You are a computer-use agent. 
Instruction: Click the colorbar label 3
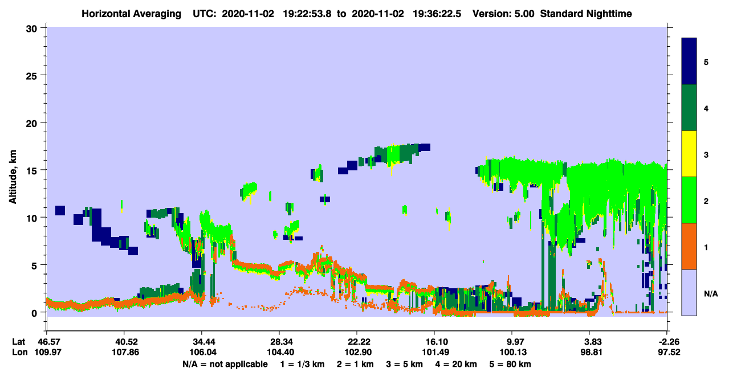(x=706, y=155)
